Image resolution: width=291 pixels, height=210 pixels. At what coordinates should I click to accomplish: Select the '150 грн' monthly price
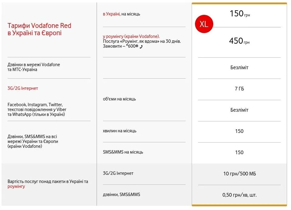click(240, 14)
